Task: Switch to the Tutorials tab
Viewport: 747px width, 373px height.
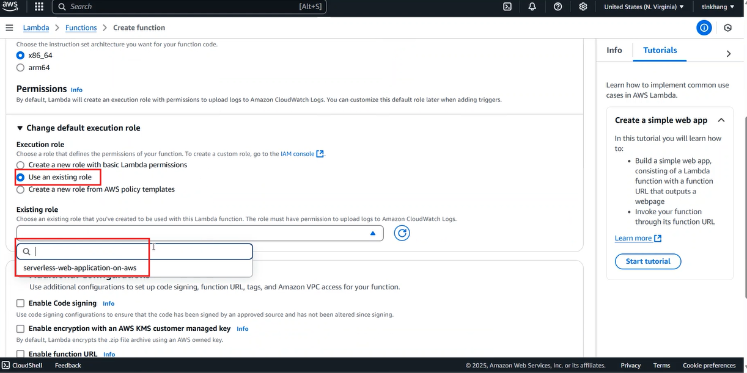Action: (660, 50)
